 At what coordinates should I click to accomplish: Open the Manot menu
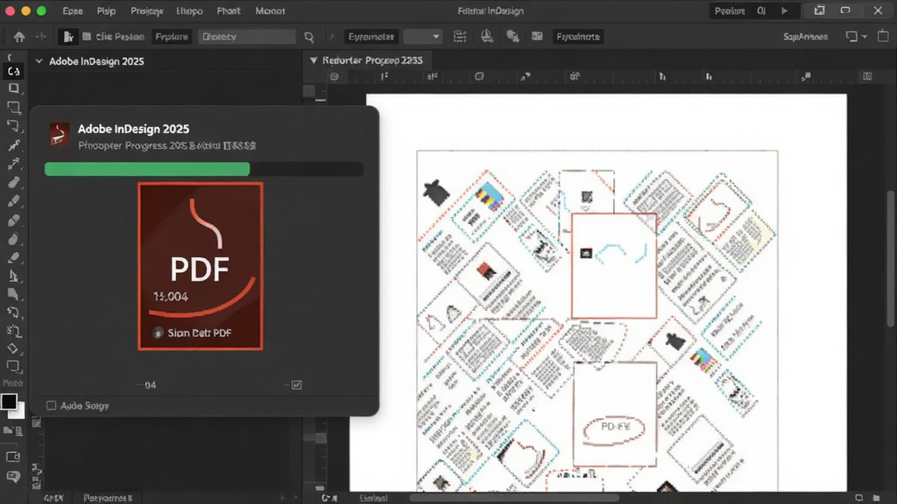[x=270, y=10]
